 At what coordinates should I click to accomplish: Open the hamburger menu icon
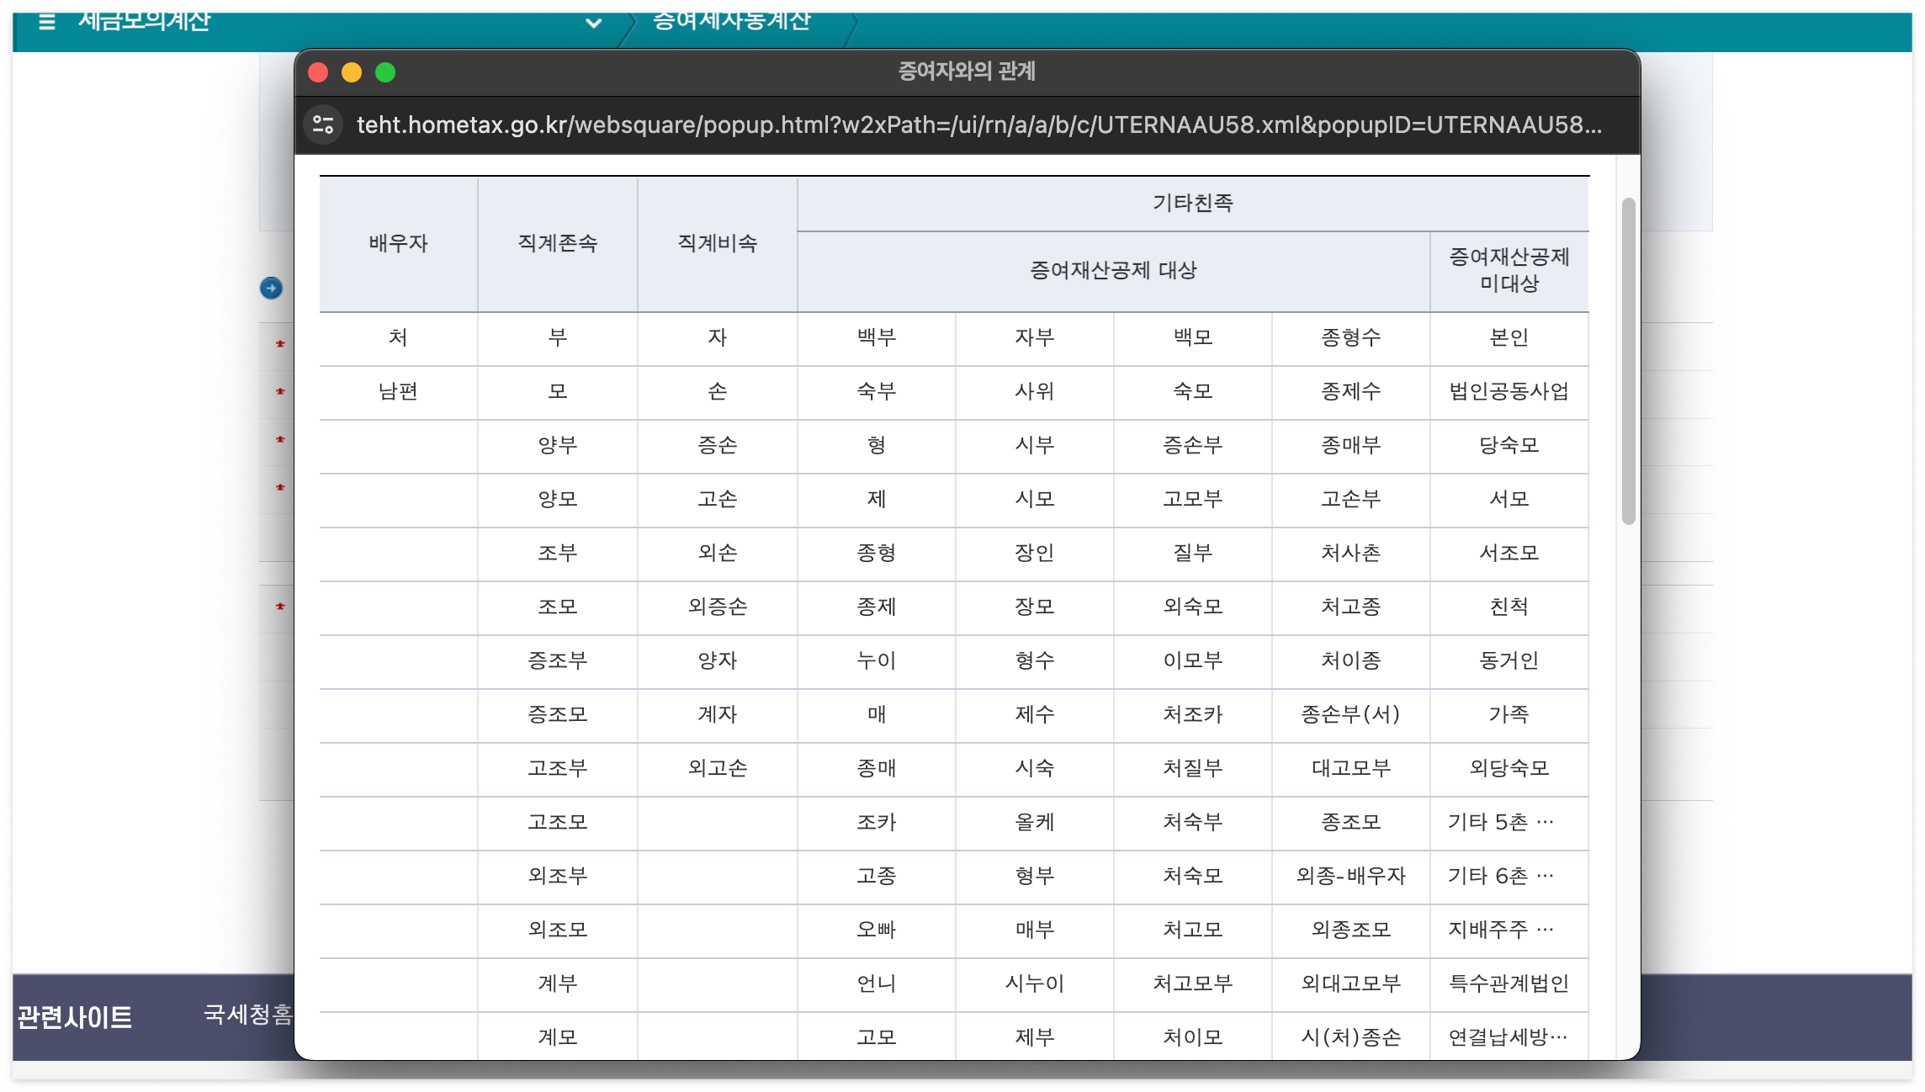pos(47,22)
